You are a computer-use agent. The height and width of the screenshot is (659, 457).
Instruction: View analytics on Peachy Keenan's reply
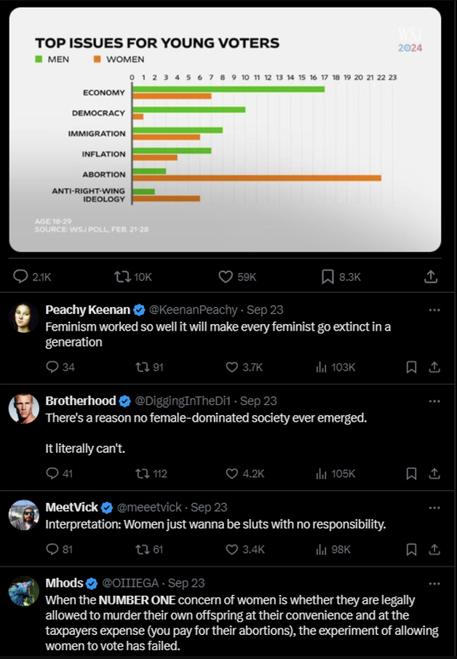(321, 367)
